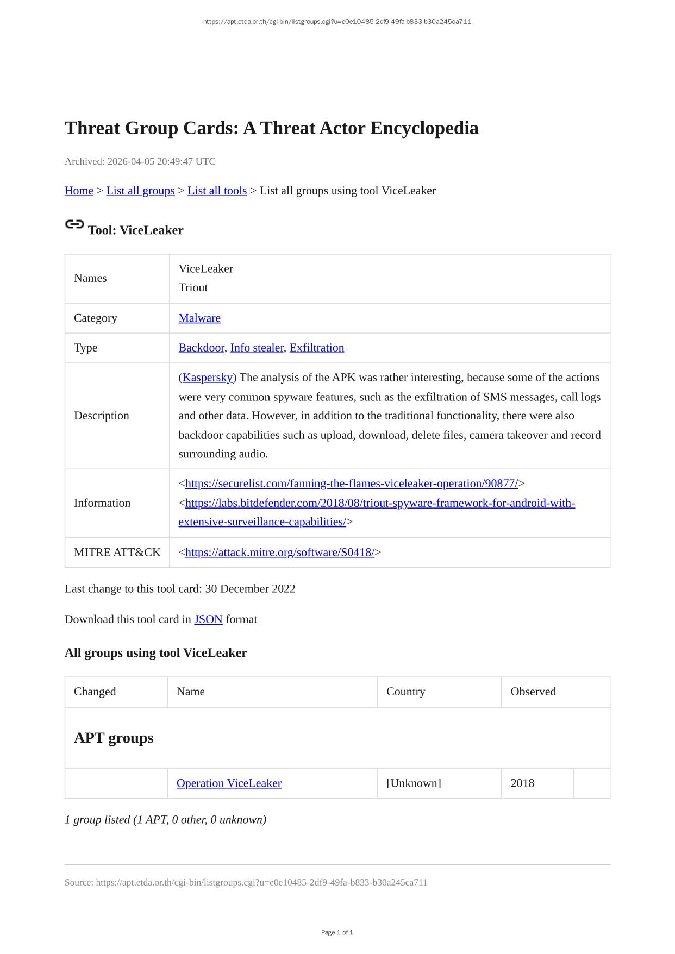Open the securelist.com ViceLeaker article link

coord(352,484)
